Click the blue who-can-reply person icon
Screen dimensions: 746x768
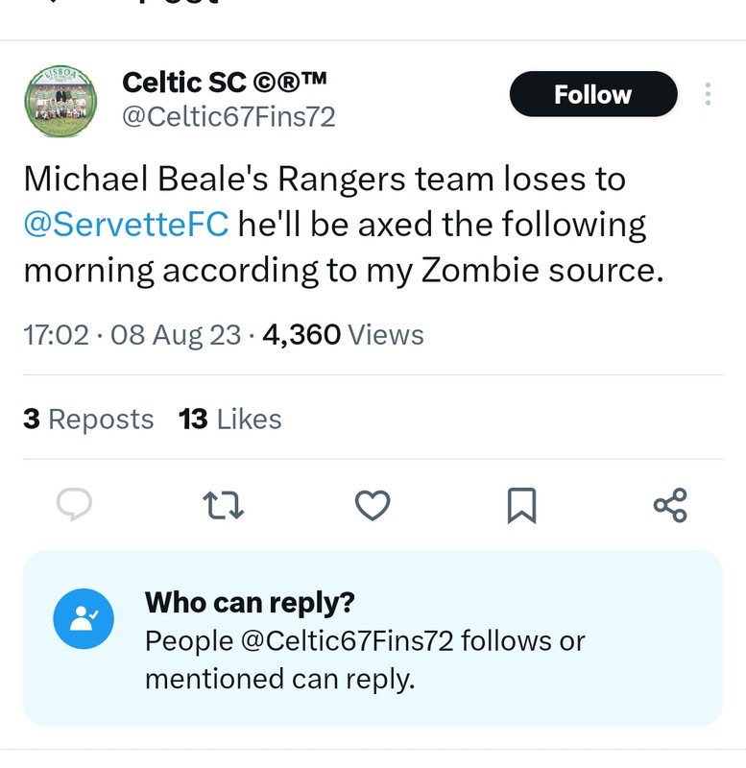pyautogui.click(x=84, y=619)
